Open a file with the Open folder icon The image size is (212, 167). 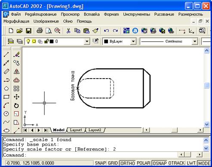20,31
